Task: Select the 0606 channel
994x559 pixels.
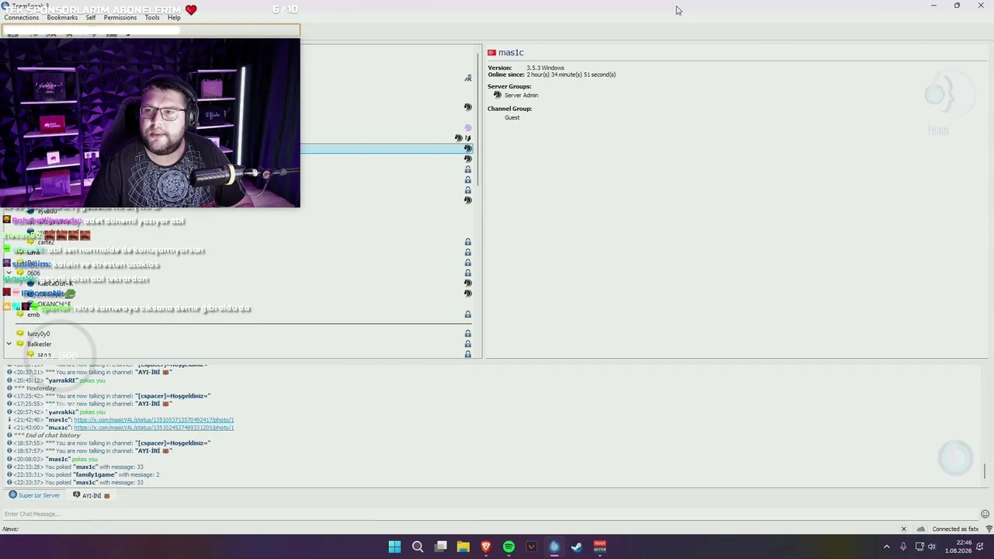Action: point(33,273)
